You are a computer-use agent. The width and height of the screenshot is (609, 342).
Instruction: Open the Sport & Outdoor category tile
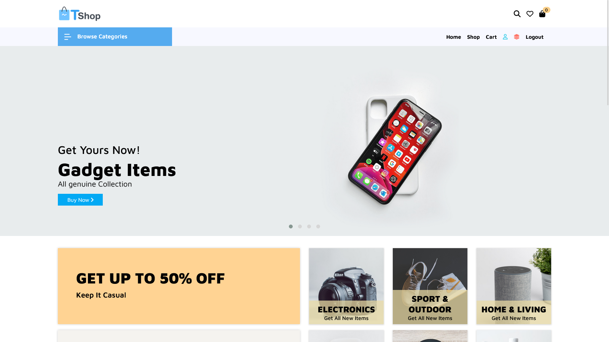[x=430, y=286]
